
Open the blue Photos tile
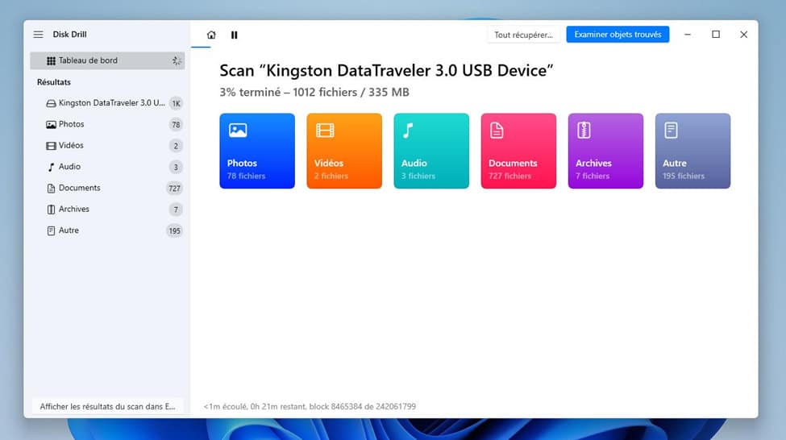pos(257,151)
